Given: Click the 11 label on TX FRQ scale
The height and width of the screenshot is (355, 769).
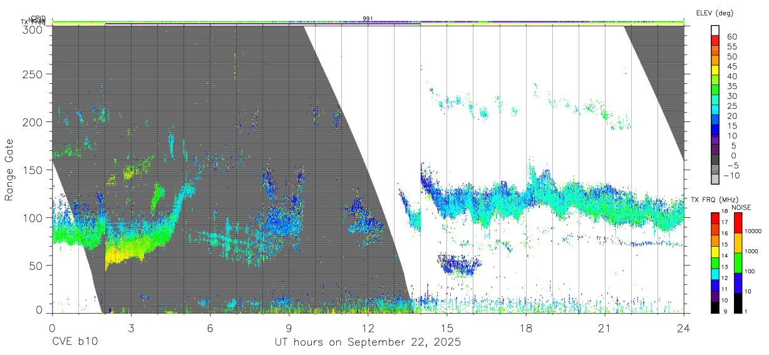Looking at the screenshot, I should tap(724, 289).
